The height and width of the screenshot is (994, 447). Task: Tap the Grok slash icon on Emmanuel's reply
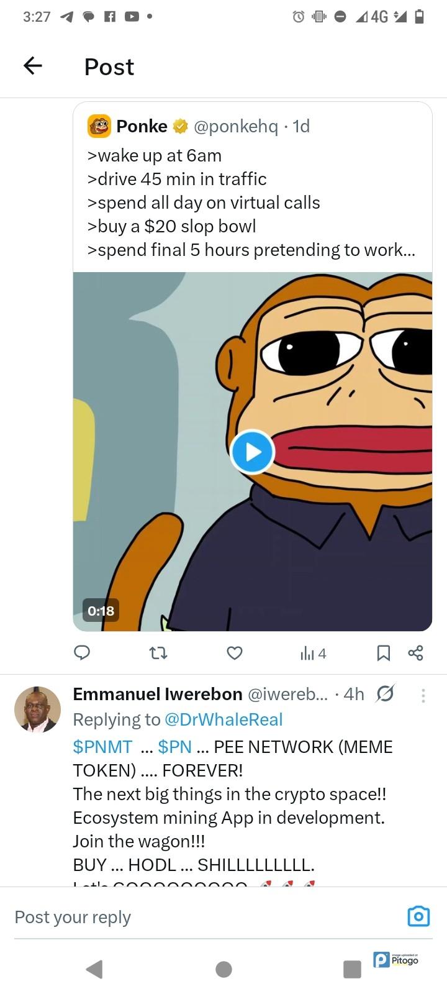[386, 694]
